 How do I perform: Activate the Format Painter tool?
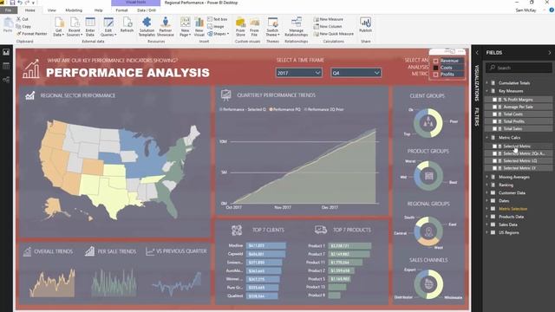click(32, 34)
